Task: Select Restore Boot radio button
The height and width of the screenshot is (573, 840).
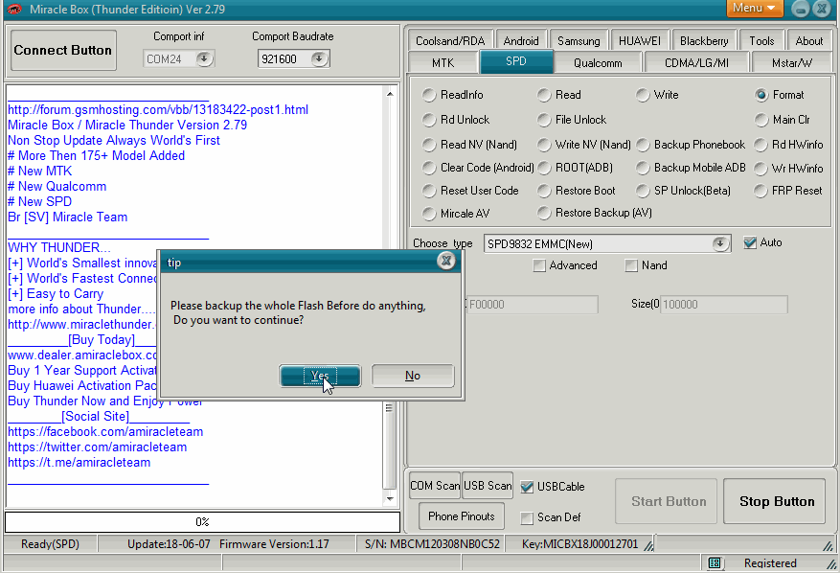Action: click(544, 191)
